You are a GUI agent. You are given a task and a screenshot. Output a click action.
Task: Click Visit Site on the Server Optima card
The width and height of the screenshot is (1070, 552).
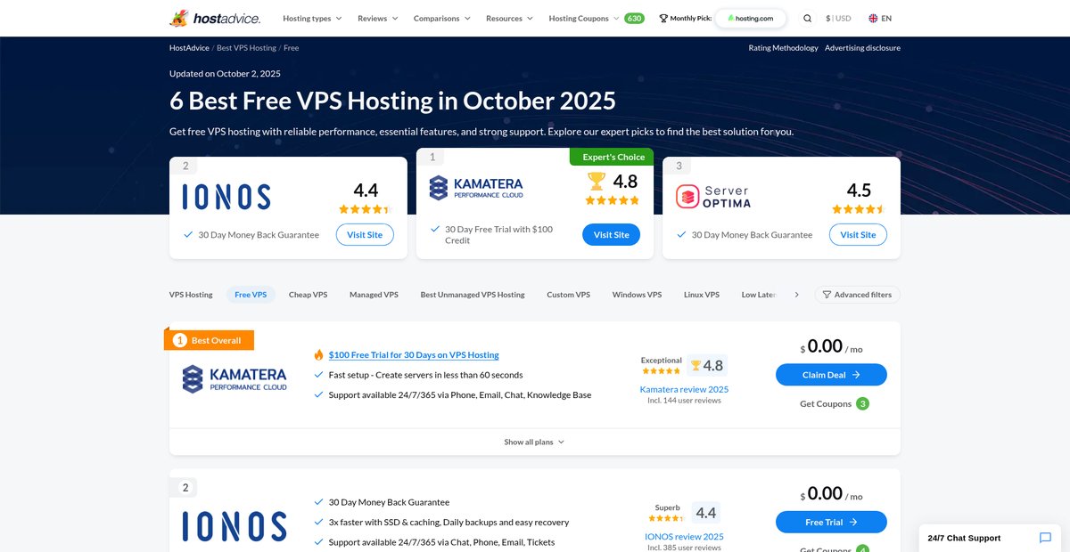coord(858,235)
